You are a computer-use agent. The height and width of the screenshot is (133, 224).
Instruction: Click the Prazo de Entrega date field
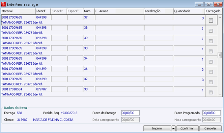coord(130,113)
